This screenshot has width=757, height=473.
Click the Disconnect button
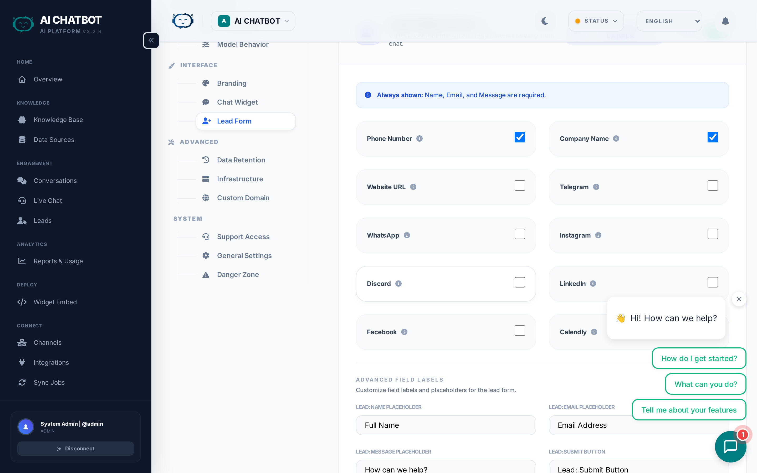pyautogui.click(x=75, y=448)
